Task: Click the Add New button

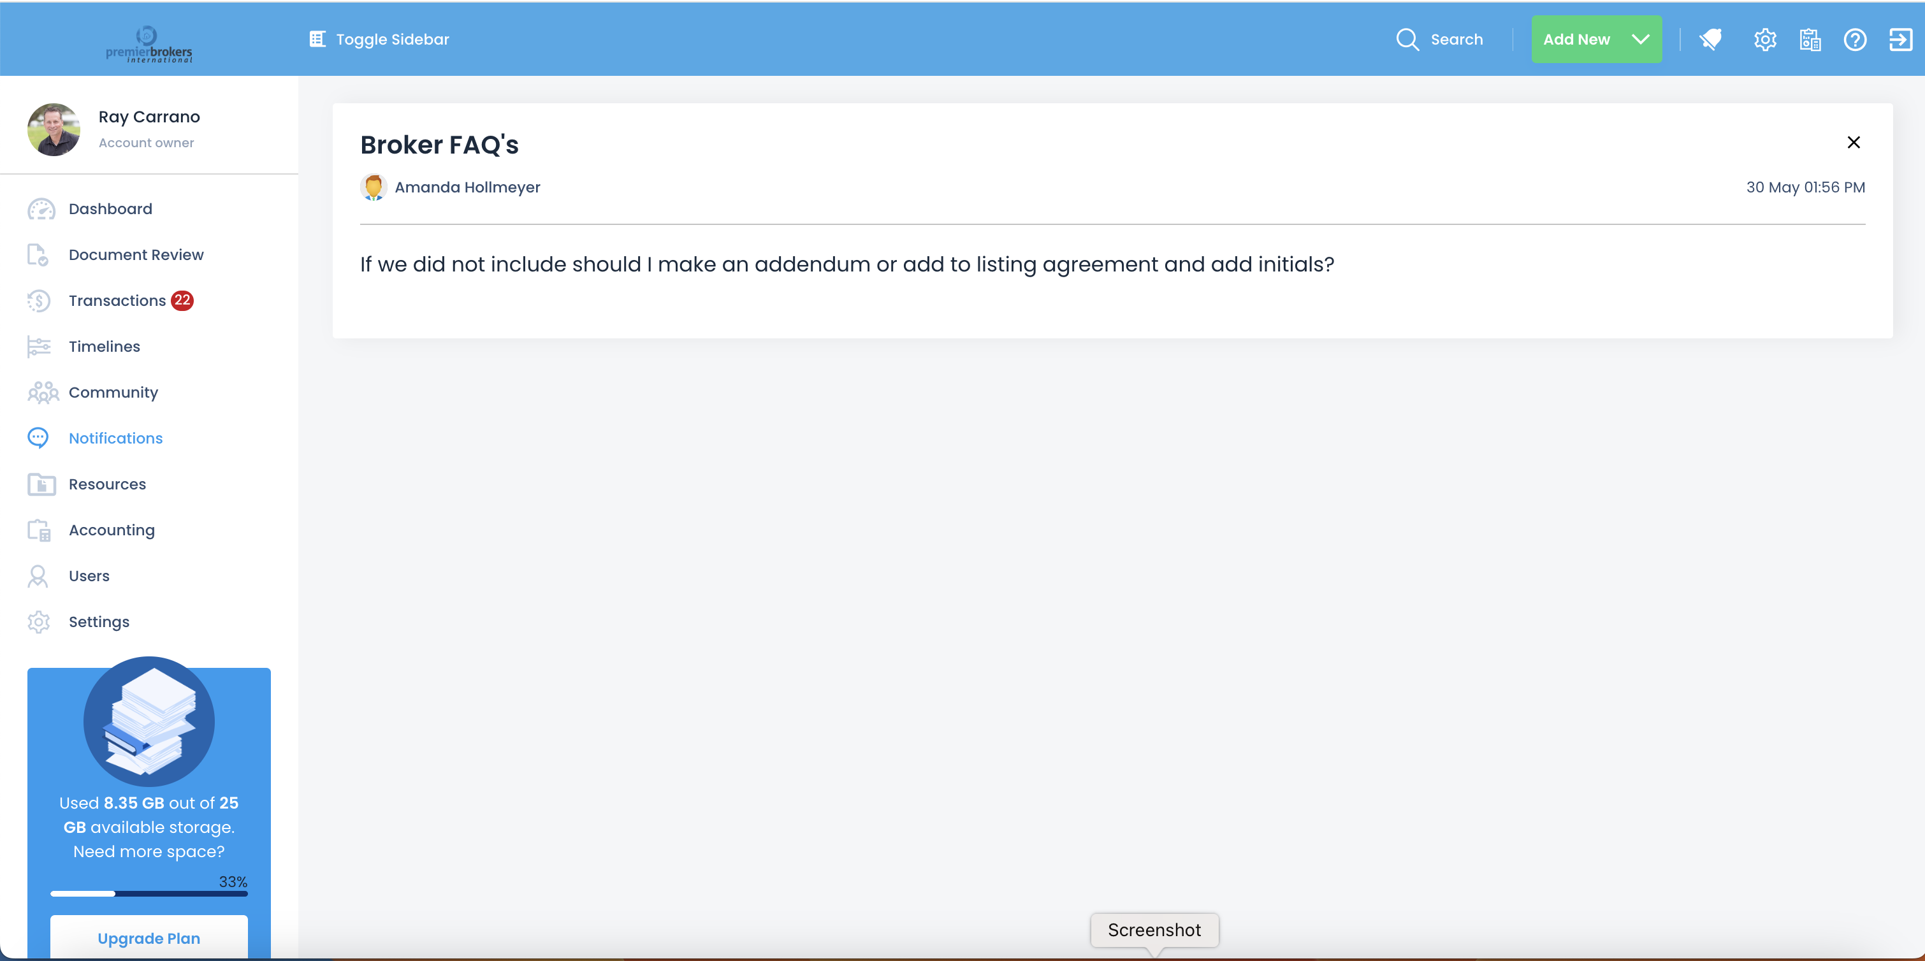Action: click(1596, 39)
